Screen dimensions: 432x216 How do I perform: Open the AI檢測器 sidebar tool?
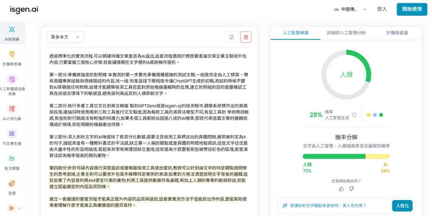click(12, 33)
